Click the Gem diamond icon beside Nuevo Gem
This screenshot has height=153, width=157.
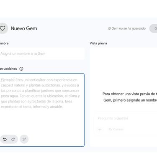3,28
